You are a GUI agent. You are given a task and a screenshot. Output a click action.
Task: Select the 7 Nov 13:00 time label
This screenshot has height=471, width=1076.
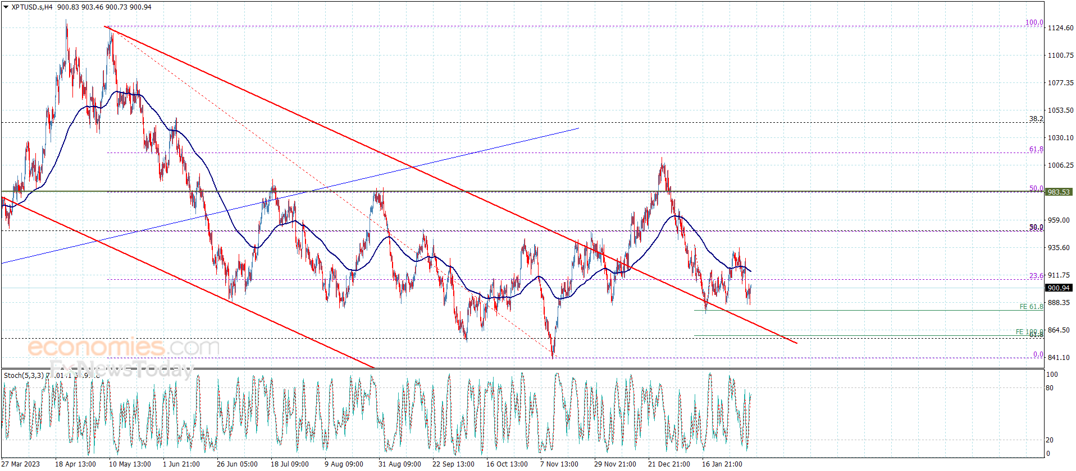point(559,464)
